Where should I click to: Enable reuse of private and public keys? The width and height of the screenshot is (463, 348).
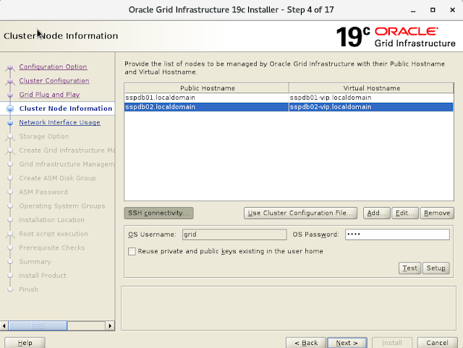tap(132, 251)
